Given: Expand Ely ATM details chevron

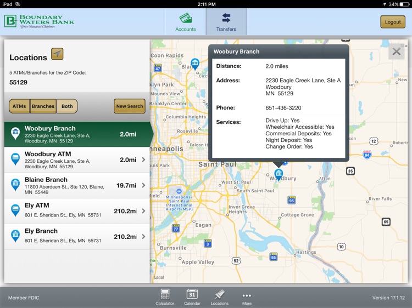Looking at the screenshot, I should coord(143,211).
